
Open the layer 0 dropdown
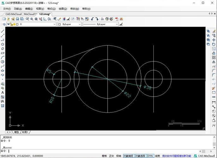coord(54,24)
